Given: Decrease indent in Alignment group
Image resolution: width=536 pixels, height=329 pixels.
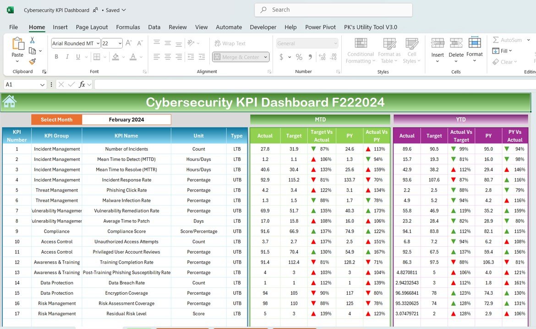Looking at the screenshot, I should (191, 57).
